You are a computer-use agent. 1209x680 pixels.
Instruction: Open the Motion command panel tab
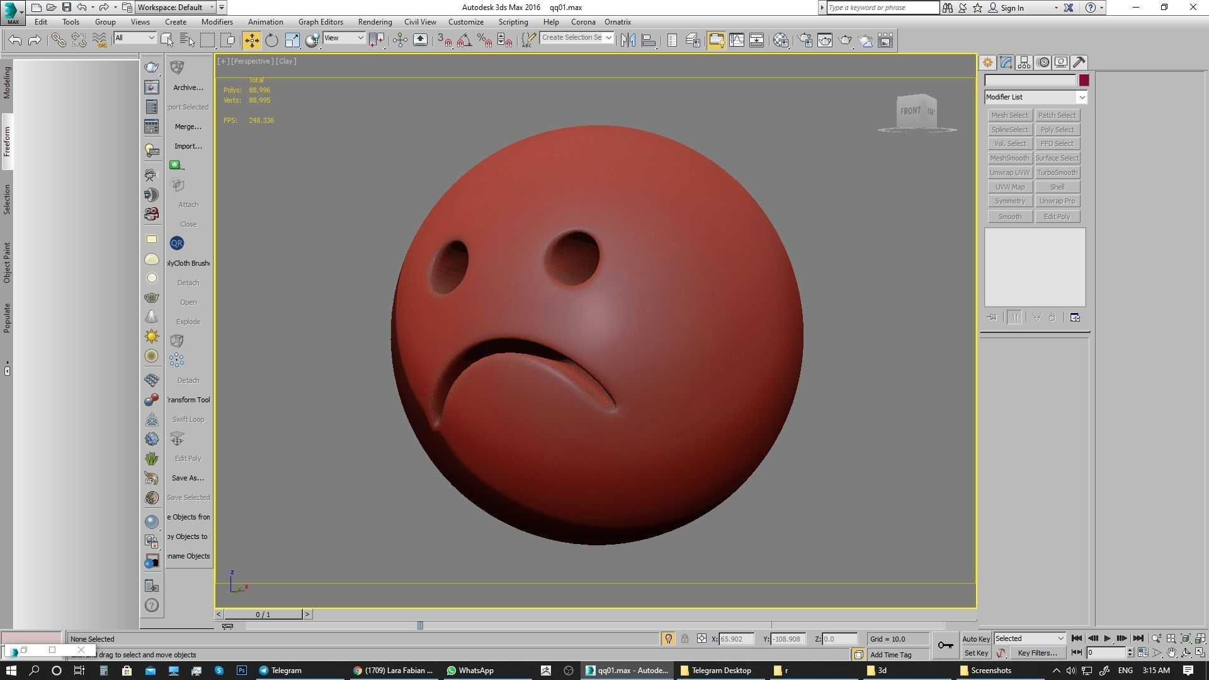[1043, 62]
